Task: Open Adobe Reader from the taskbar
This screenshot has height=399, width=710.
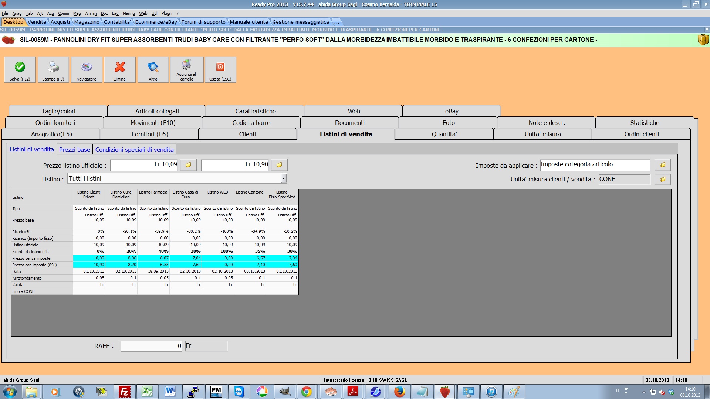Action: pyautogui.click(x=353, y=392)
